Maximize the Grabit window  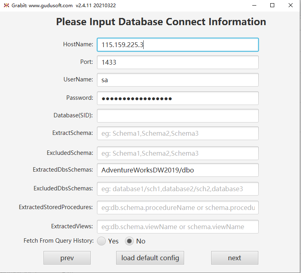(x=272, y=5)
